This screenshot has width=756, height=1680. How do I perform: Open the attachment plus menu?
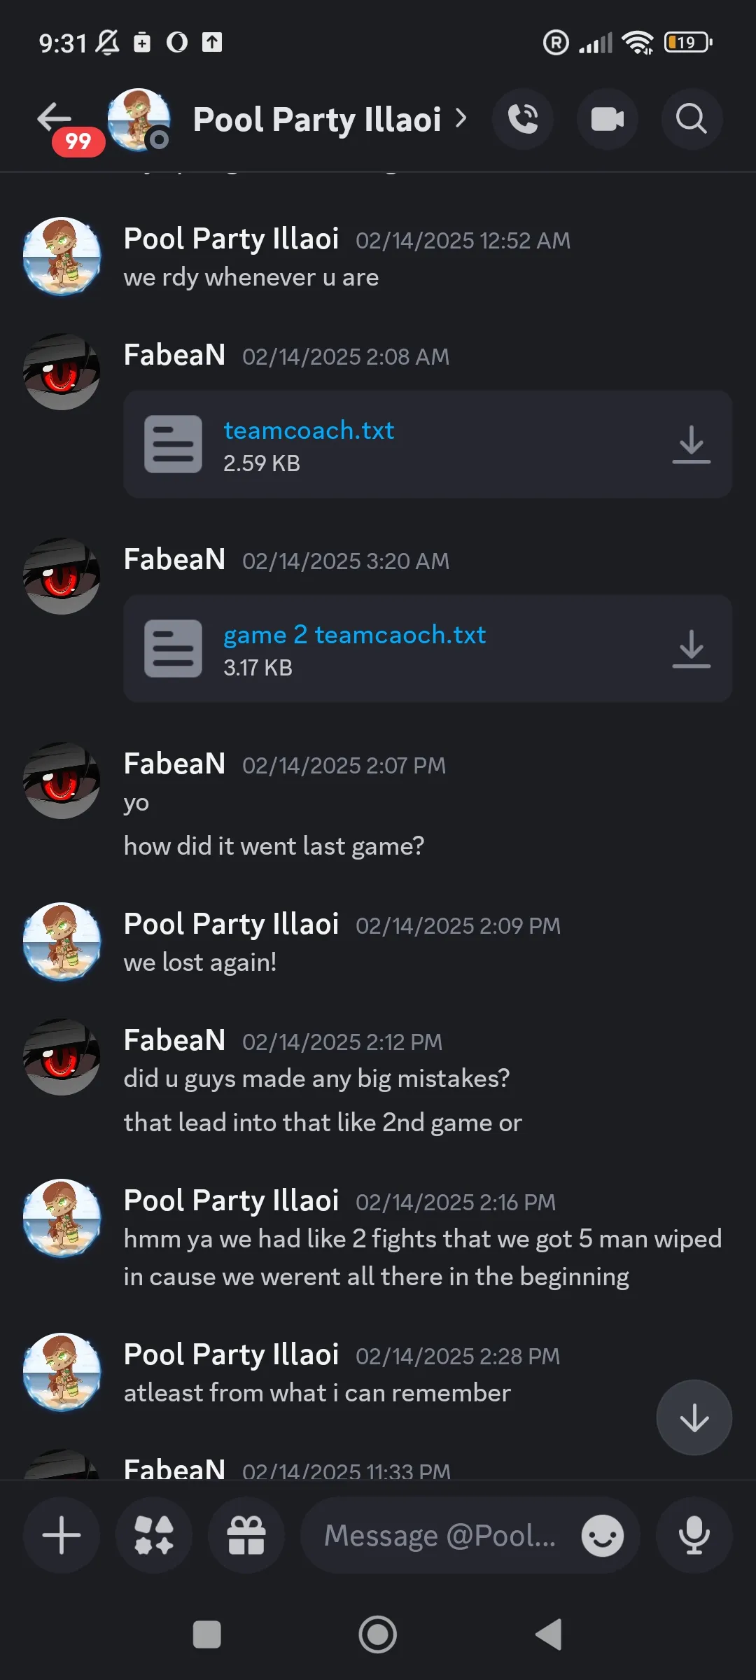tap(62, 1536)
